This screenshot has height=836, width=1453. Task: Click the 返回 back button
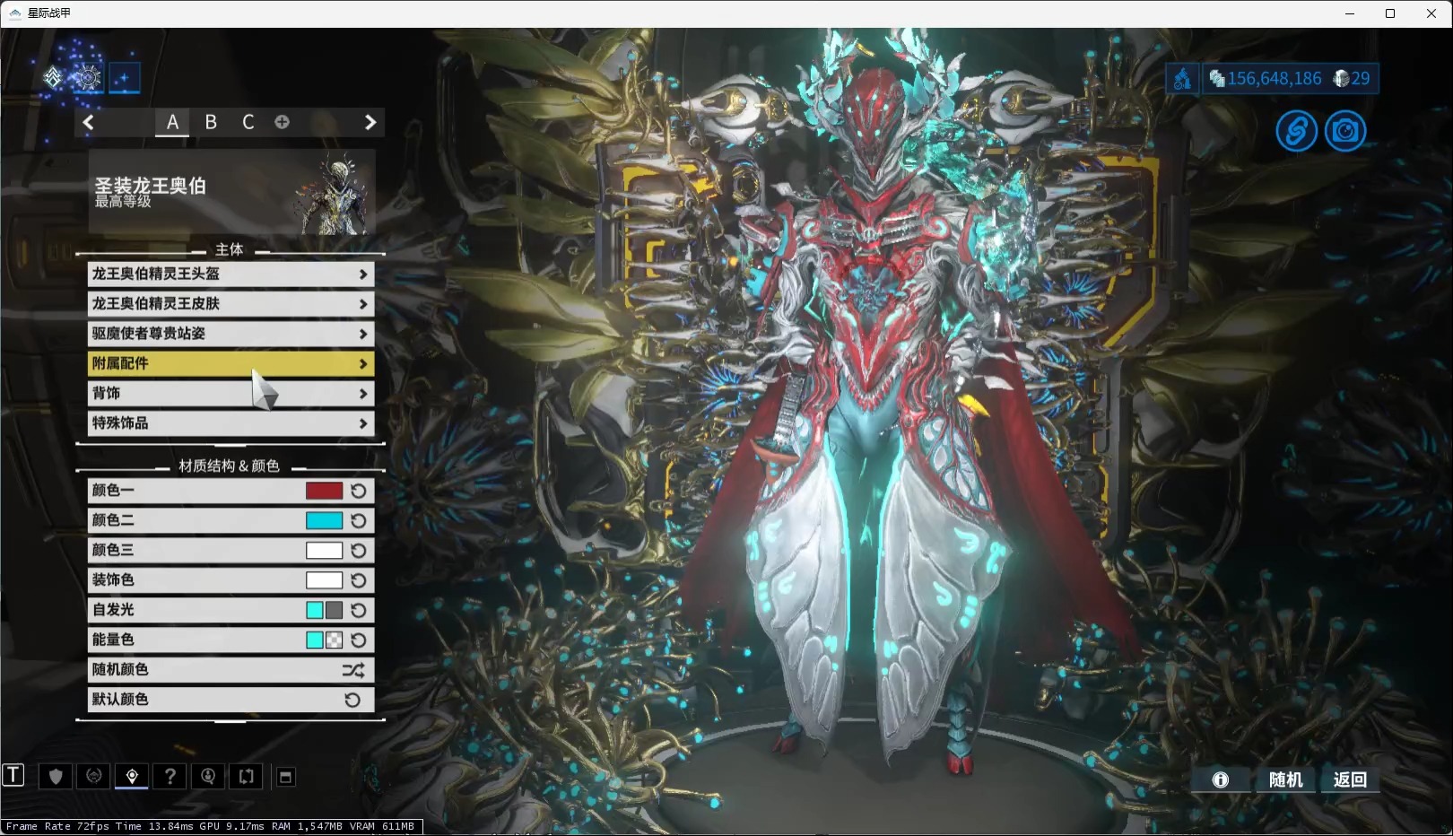[1350, 779]
